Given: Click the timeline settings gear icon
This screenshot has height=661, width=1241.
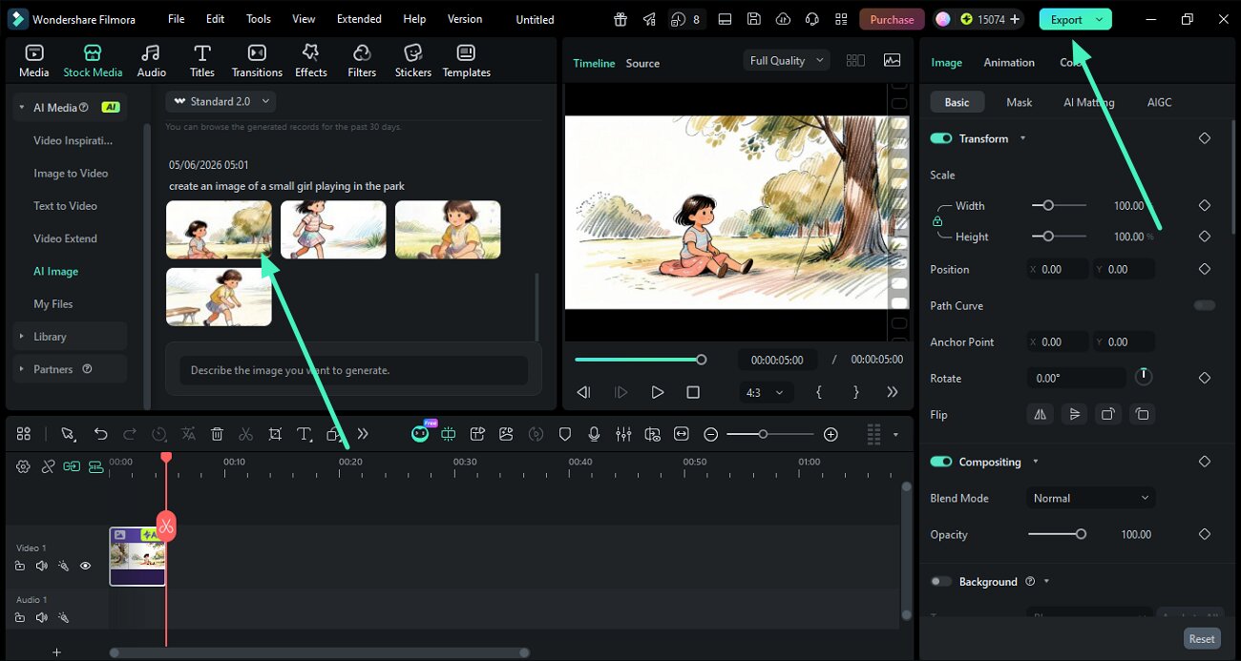Looking at the screenshot, I should pyautogui.click(x=23, y=466).
